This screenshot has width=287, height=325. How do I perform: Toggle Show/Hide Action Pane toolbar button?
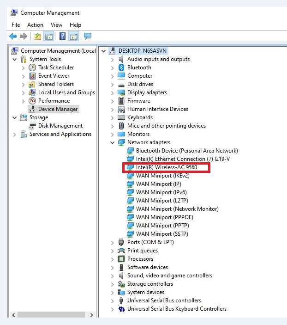click(x=73, y=36)
